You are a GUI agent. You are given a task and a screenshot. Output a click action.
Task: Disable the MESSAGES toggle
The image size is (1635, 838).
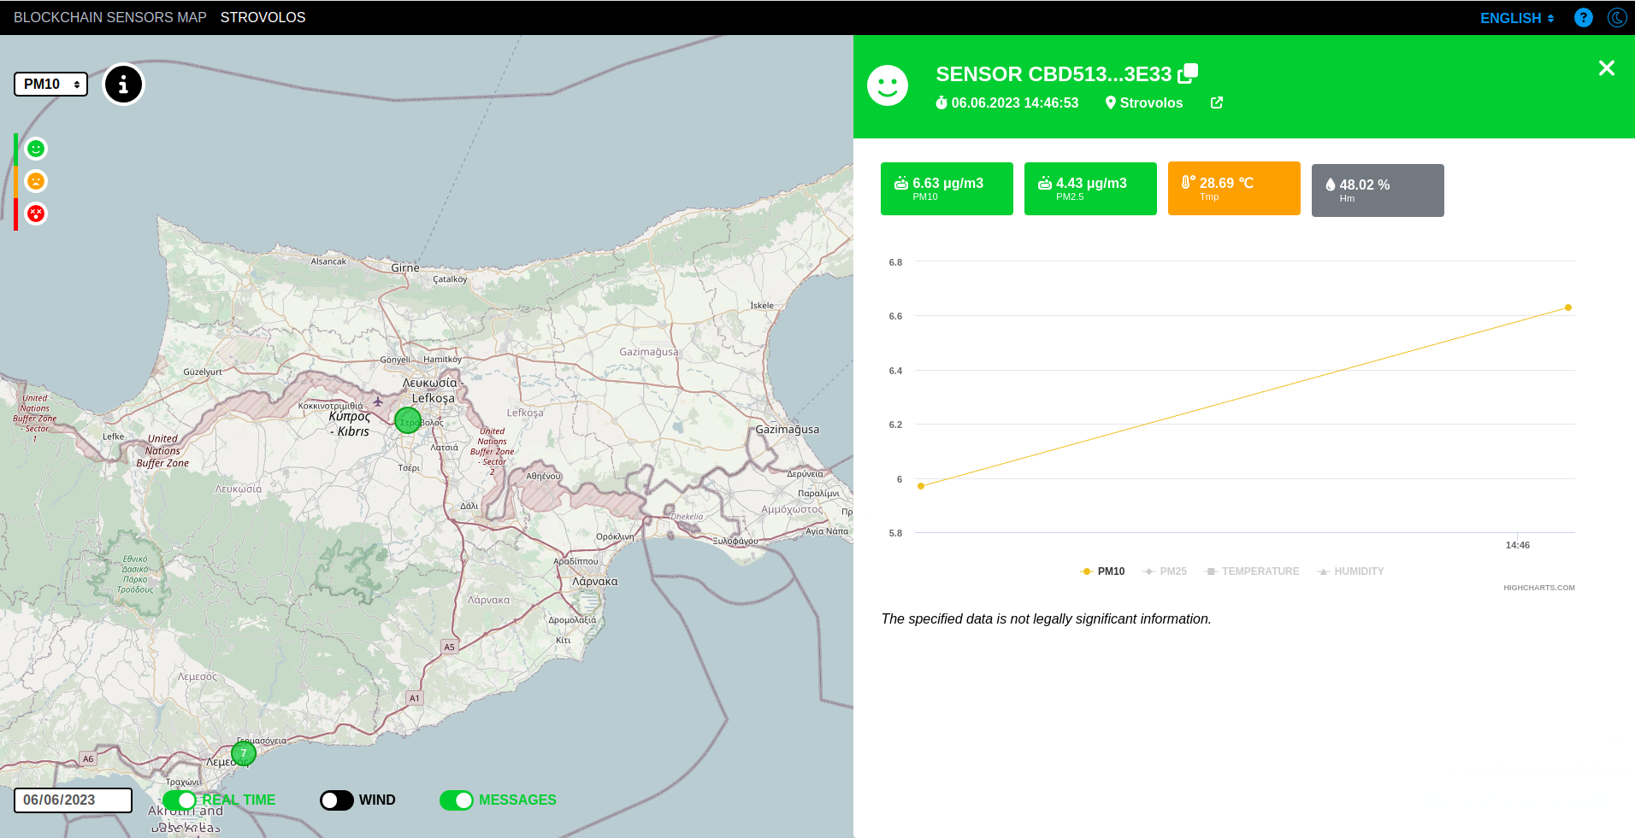(457, 800)
